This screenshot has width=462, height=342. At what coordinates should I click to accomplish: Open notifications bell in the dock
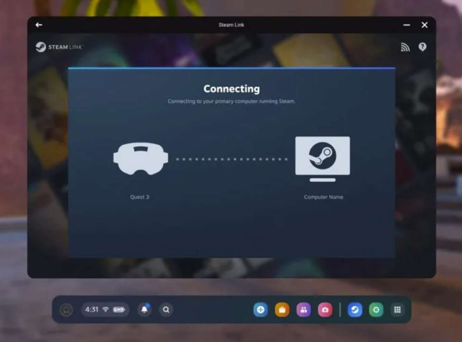(x=144, y=310)
